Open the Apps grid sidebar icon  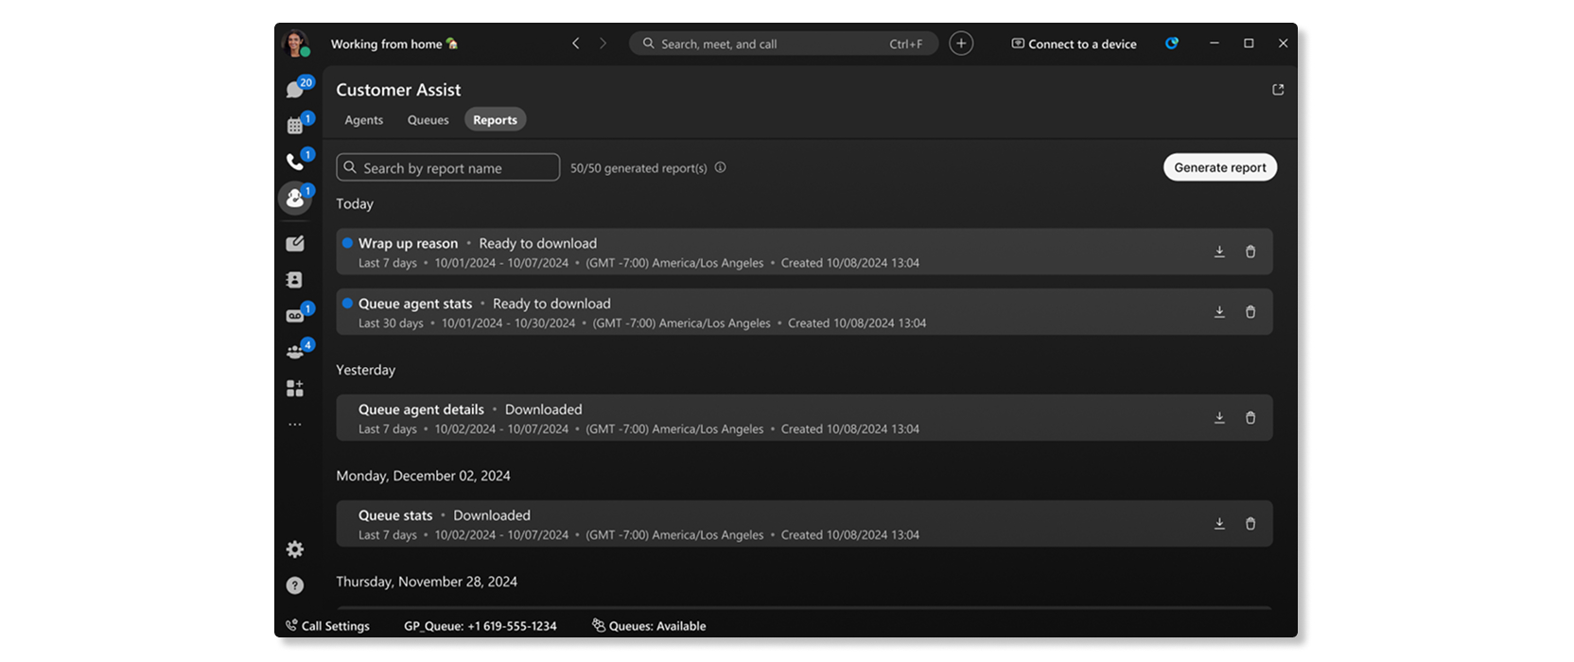(295, 389)
